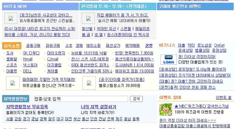Open the 케어몰 store link

point(52,71)
